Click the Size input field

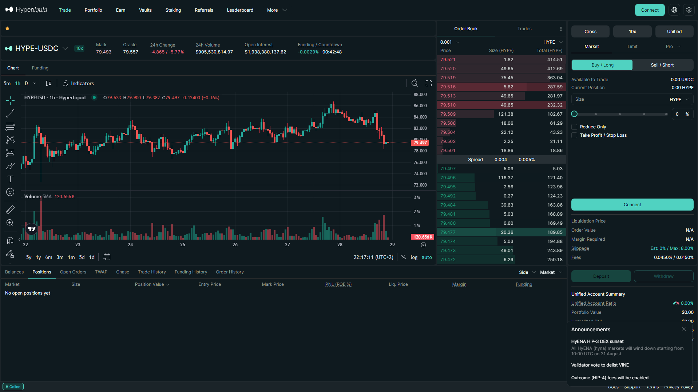click(632, 99)
